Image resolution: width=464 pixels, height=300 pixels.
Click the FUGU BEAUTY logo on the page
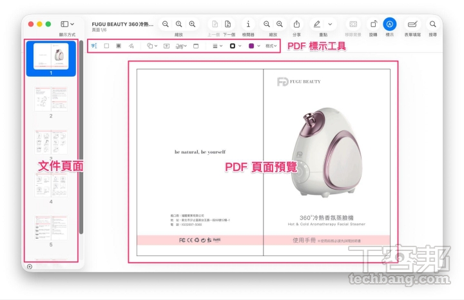coord(299,81)
